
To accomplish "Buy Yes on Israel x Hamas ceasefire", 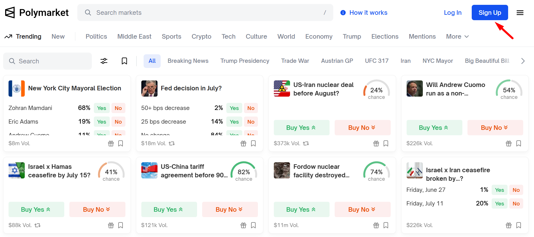I will [x=36, y=209].
